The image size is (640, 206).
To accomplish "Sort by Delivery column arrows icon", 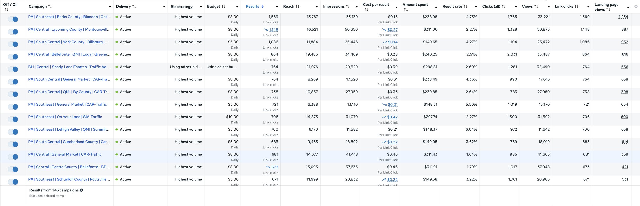I will pos(134,6).
